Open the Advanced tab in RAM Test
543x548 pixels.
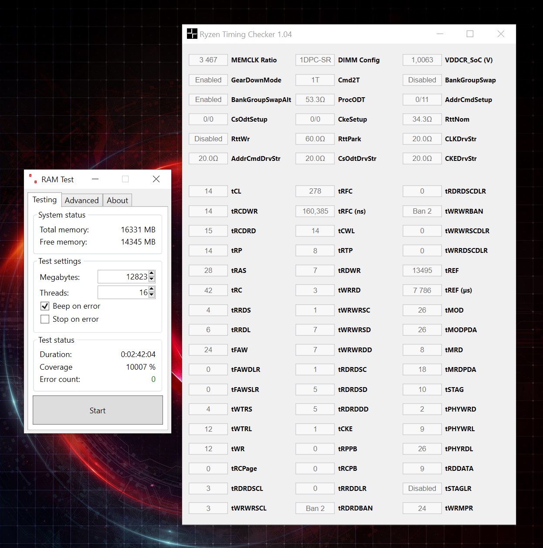pyautogui.click(x=82, y=201)
